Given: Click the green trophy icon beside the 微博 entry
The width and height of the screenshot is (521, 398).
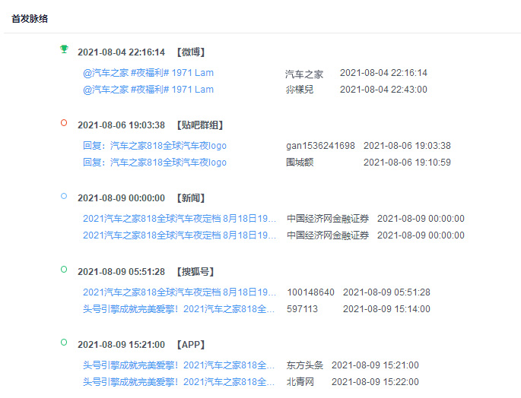Looking at the screenshot, I should click(x=64, y=49).
